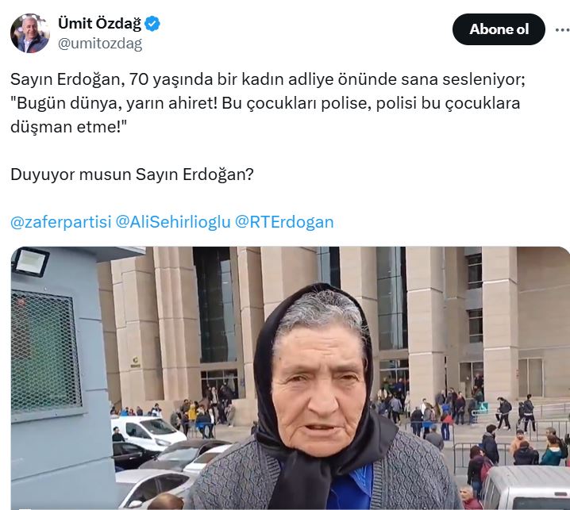Play the video of the elderly woman
Image resolution: width=570 pixels, height=510 pixels.
[290, 378]
